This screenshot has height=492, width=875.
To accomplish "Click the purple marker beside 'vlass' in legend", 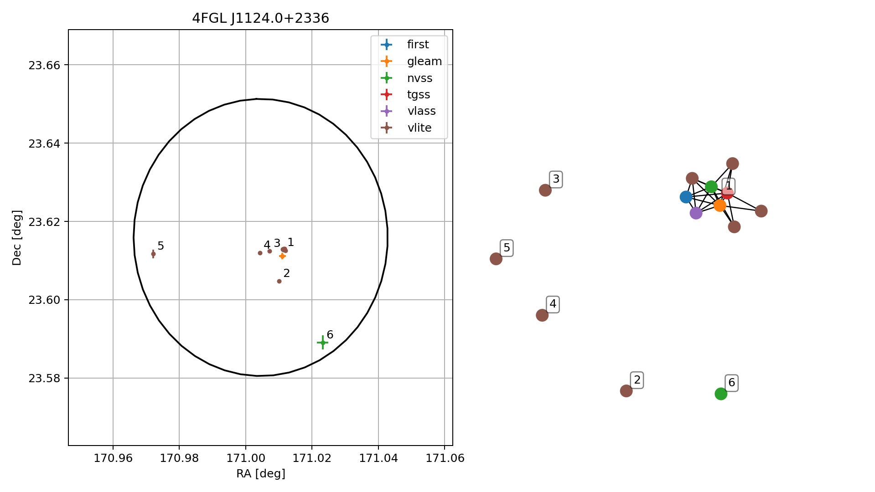I will (386, 111).
